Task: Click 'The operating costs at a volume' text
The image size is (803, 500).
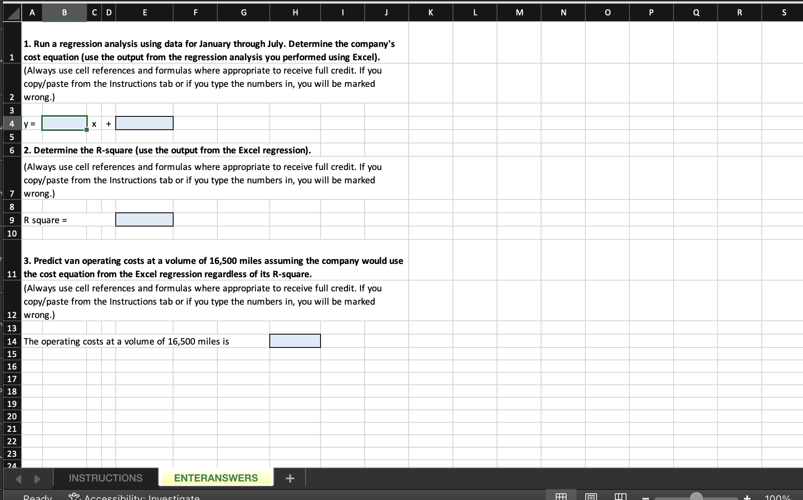Action: [126, 342]
